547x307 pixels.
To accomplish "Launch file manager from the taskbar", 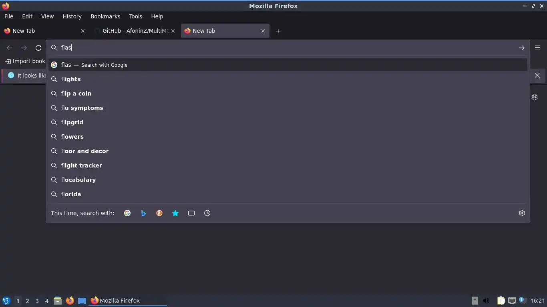I will tap(58, 301).
